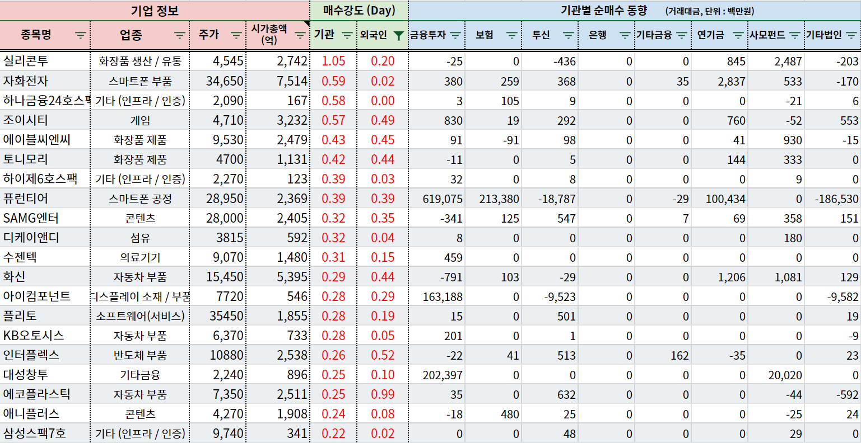Image resolution: width=861 pixels, height=443 pixels.
Task: Select the 162 기타금융 value
Action: click(x=663, y=355)
